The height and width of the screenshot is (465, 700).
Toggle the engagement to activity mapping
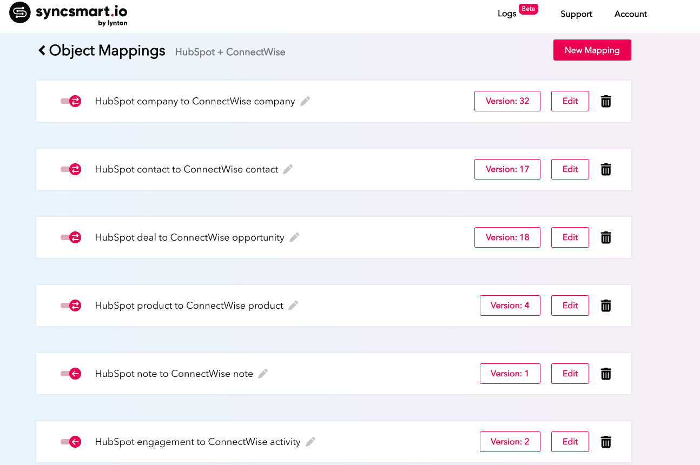pyautogui.click(x=71, y=442)
